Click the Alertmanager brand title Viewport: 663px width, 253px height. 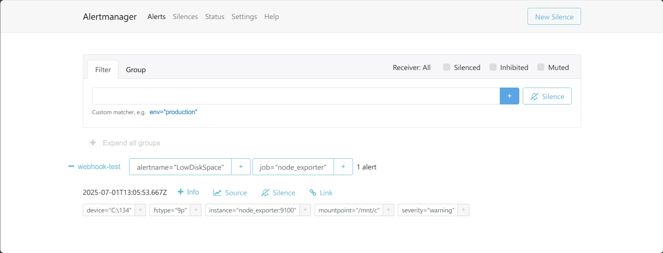(x=110, y=17)
